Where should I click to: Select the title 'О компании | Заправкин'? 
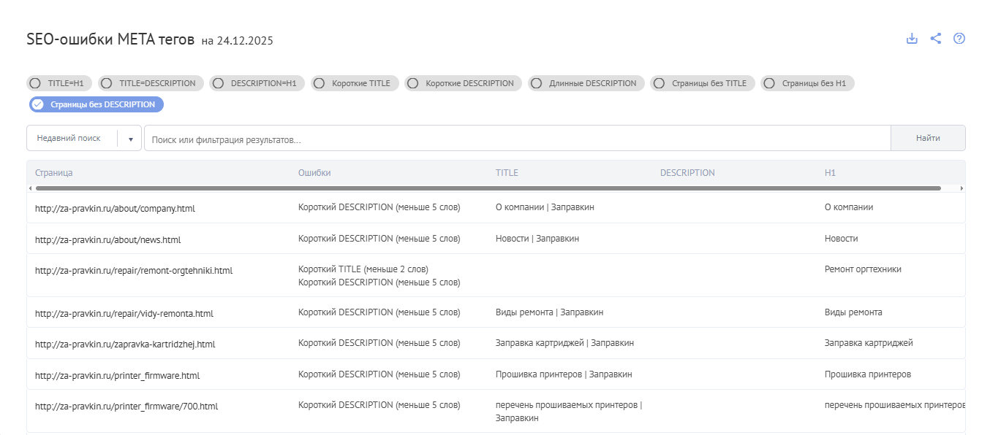point(545,207)
